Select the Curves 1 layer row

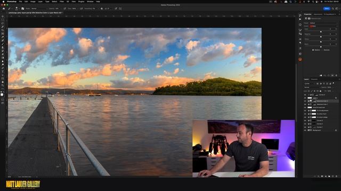coord(321,127)
